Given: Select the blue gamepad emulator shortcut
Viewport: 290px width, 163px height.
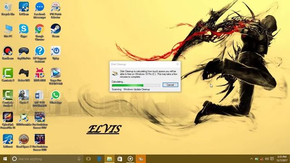Looking at the screenshot, I should (x=24, y=53).
